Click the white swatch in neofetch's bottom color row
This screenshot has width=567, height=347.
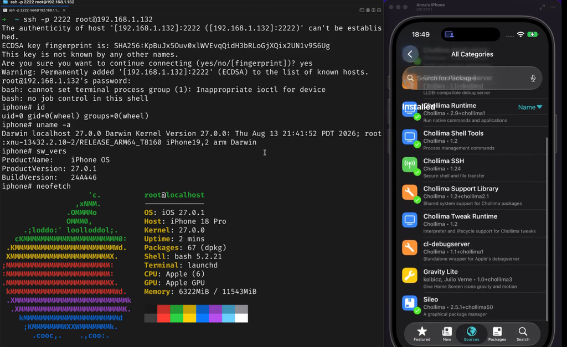tap(241, 318)
